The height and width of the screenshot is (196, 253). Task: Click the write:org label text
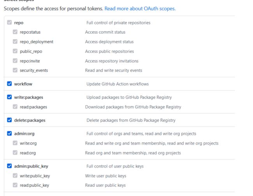pyautogui.click(x=28, y=143)
